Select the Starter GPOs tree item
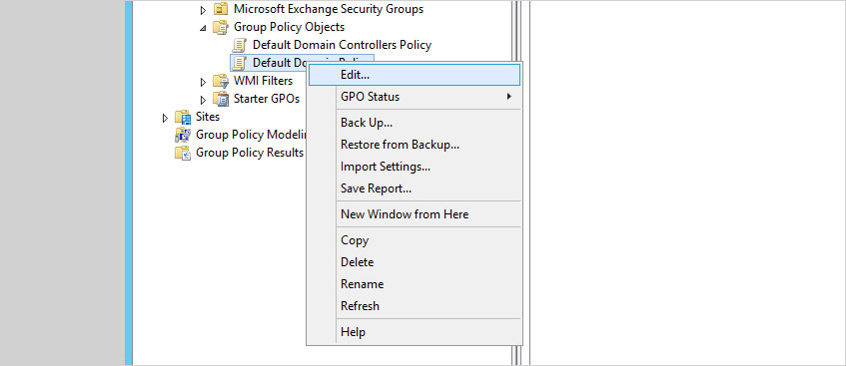 pyautogui.click(x=267, y=99)
